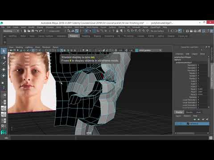Open shelf tab switcher menu icon
This screenshot has height=160, width=214.
point(4,36)
